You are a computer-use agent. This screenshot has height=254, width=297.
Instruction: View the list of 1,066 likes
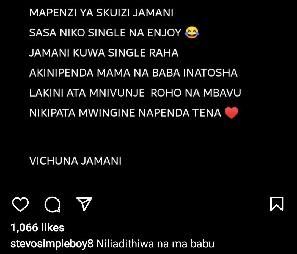(x=37, y=227)
